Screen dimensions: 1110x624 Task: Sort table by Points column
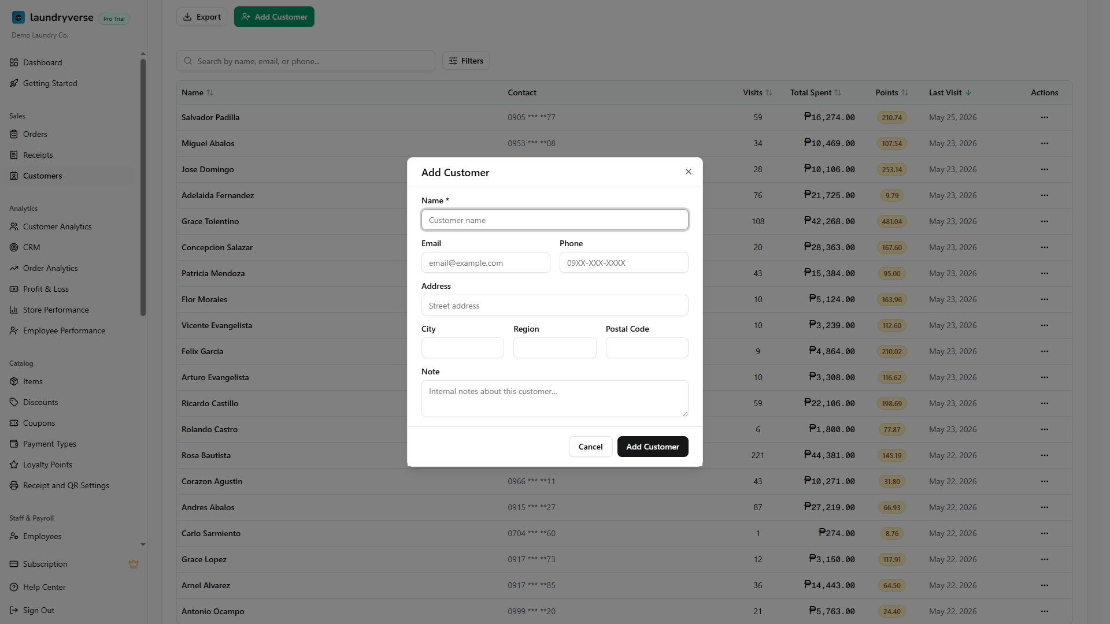point(892,92)
